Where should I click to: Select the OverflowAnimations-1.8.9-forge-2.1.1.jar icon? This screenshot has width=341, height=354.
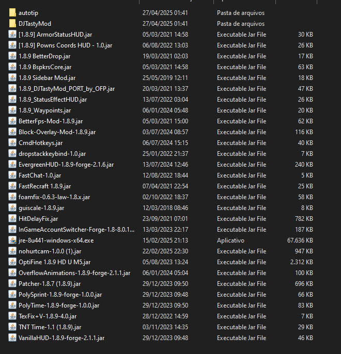point(12,272)
